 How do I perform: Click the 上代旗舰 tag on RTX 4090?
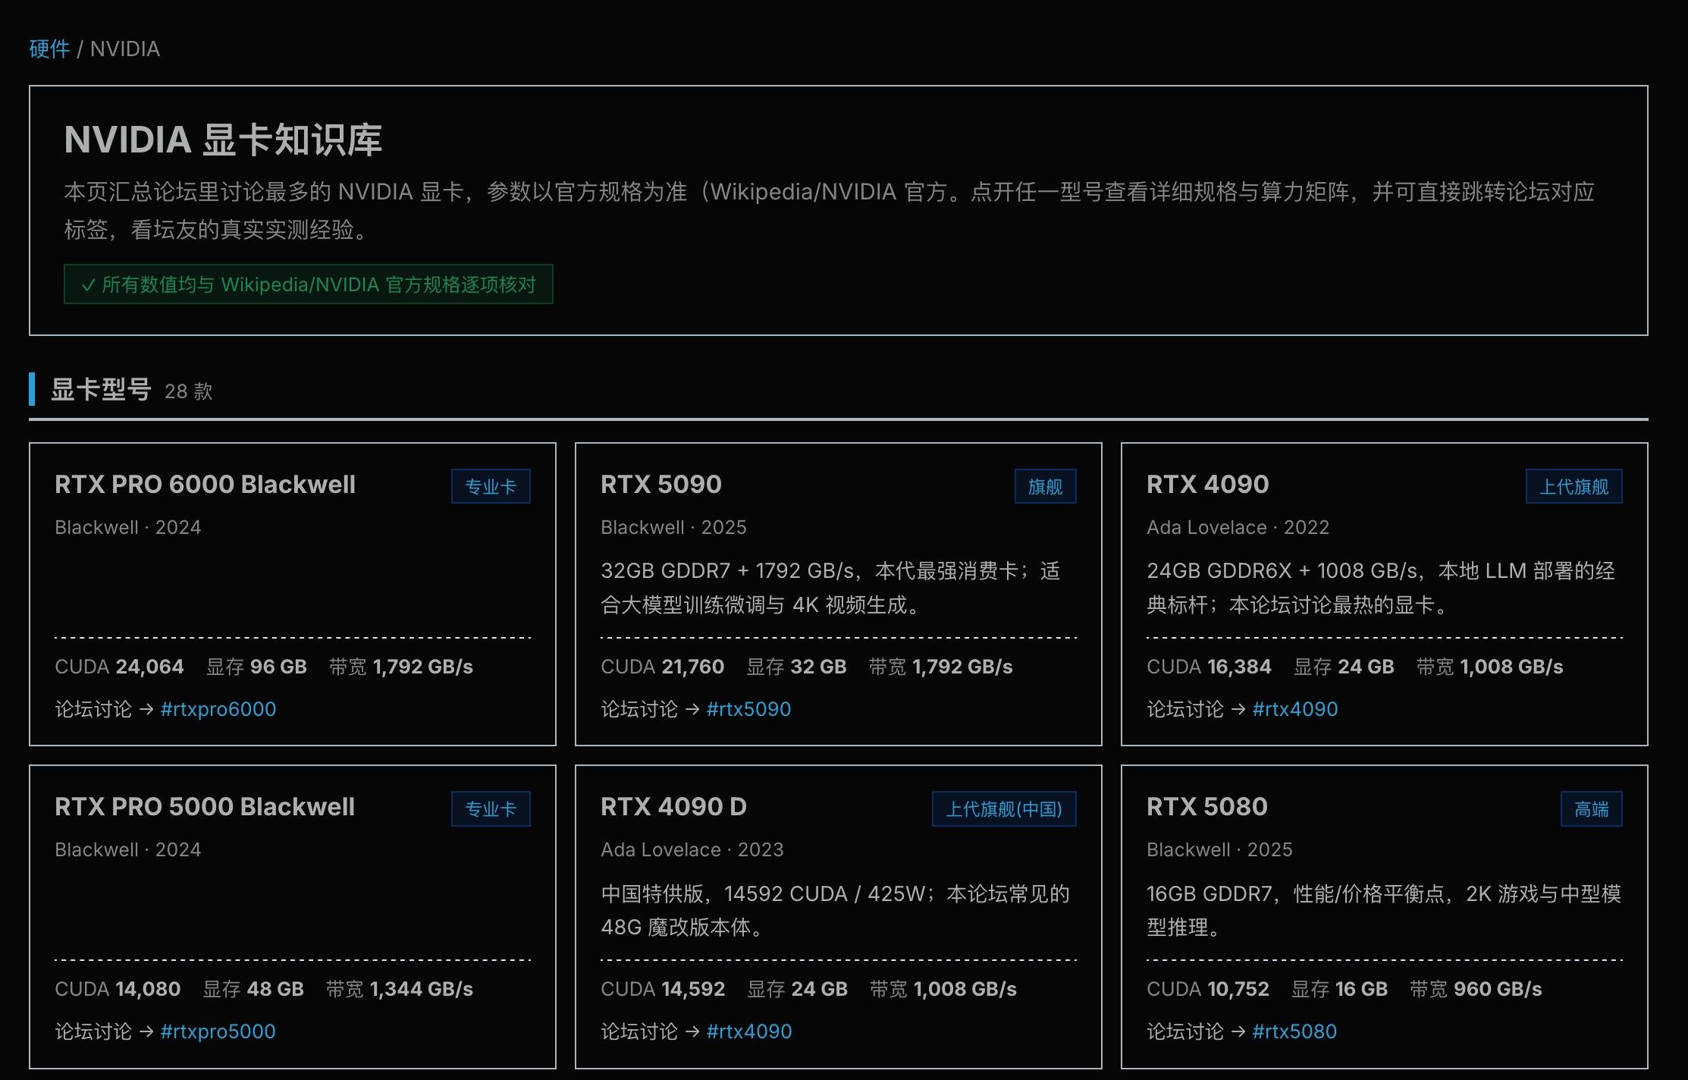click(x=1574, y=486)
